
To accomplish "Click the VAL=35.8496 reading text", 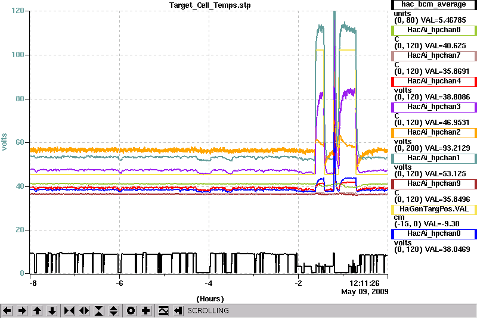I will (448, 199).
